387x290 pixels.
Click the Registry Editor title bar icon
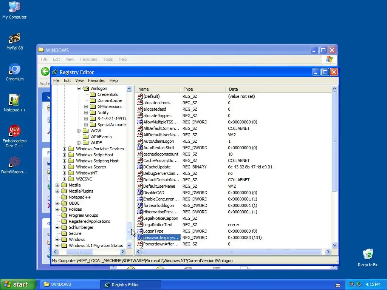coord(55,72)
